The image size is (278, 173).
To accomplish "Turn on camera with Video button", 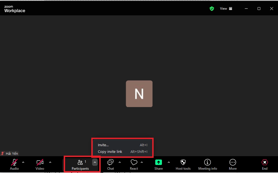I will (x=40, y=163).
